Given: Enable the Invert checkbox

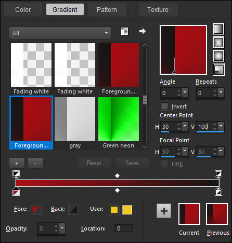Looking at the screenshot, I should [x=164, y=106].
